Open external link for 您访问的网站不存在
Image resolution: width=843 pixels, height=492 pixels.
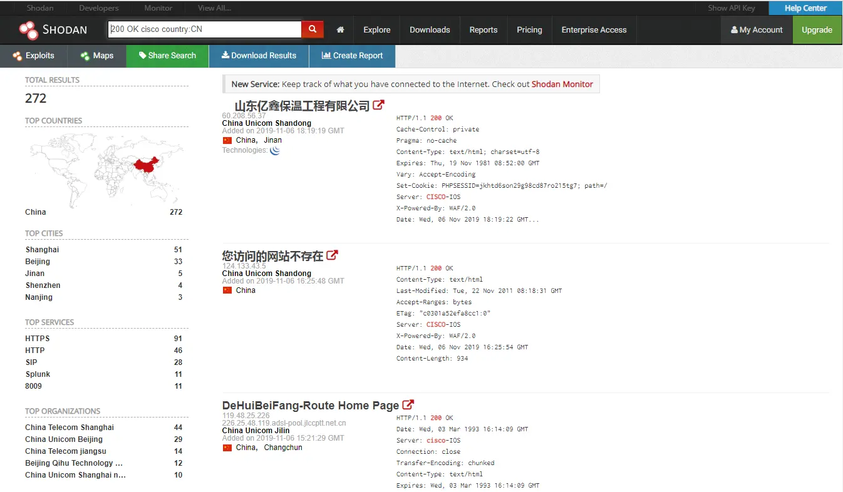332,255
